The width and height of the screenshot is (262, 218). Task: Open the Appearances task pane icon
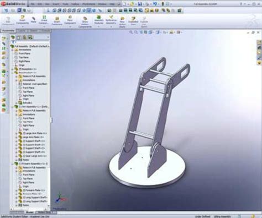point(259,63)
